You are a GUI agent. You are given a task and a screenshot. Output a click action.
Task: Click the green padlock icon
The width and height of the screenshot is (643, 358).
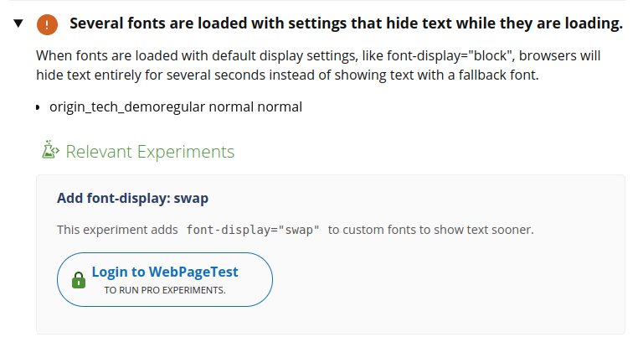(79, 280)
